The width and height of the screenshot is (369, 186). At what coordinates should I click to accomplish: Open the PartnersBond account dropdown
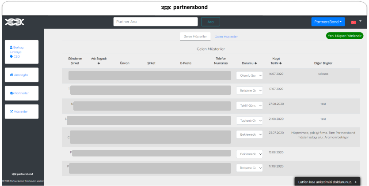click(328, 22)
